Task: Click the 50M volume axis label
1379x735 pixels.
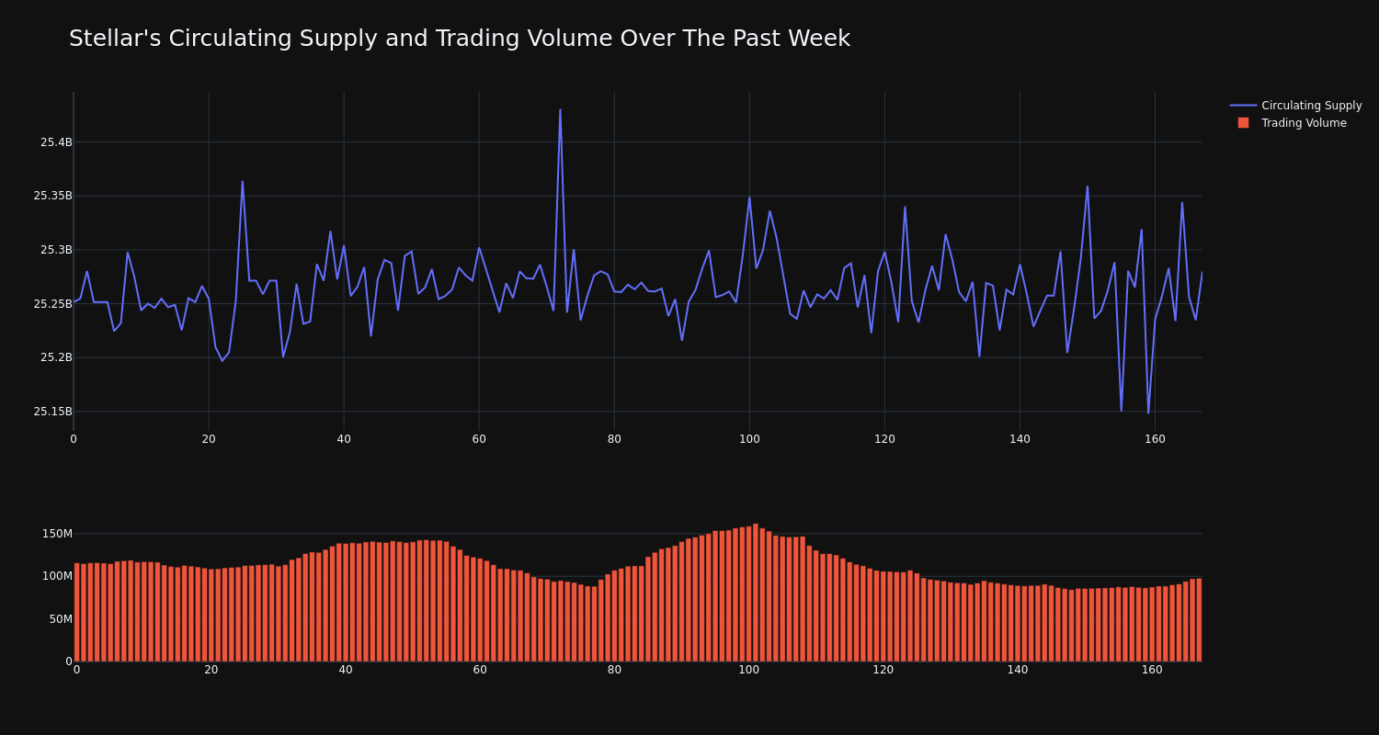Action: [60, 619]
